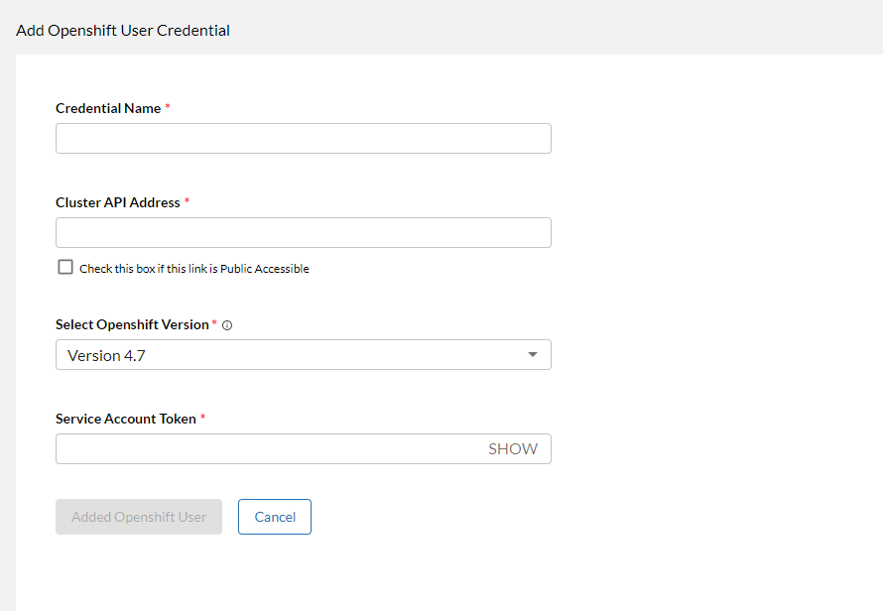The width and height of the screenshot is (883, 611).
Task: Click the Service Account Token label
Action: click(x=126, y=419)
